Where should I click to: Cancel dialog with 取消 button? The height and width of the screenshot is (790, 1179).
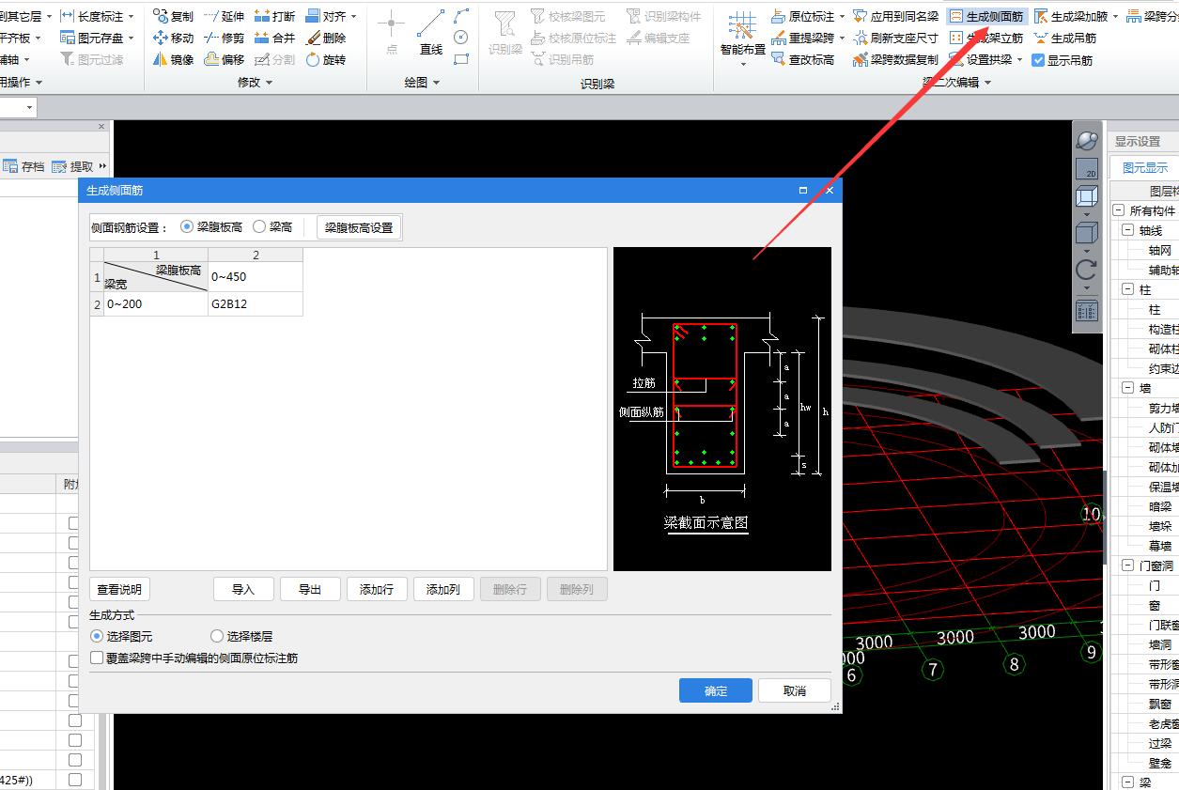tap(795, 690)
